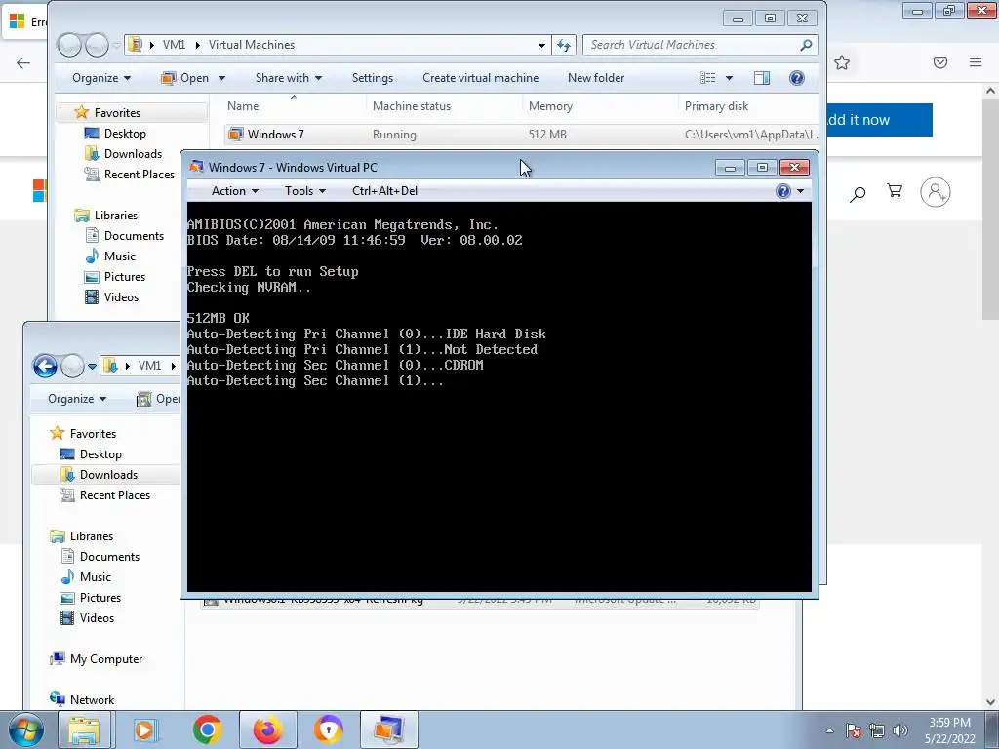The image size is (999, 749).
Task: Click New folder in Virtual Machines window
Action: point(596,78)
